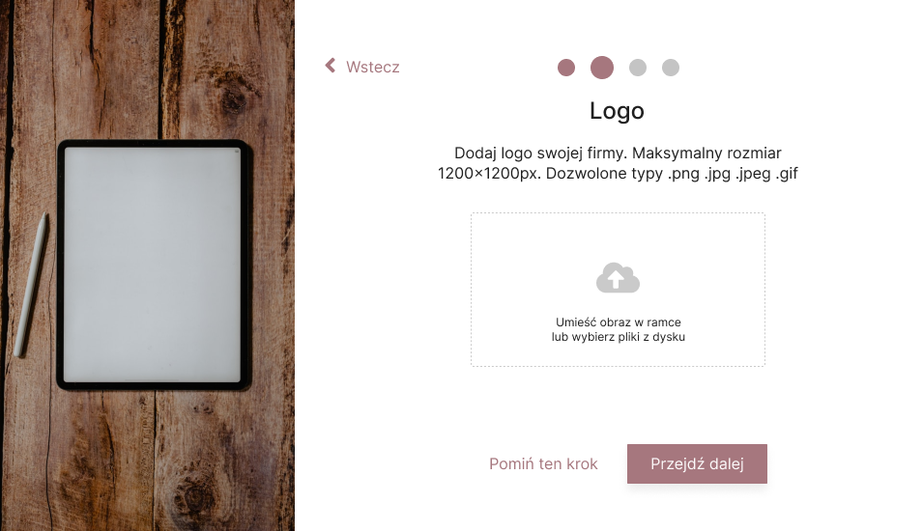
Task: Click the black tablet frame edge
Action: 61,265
